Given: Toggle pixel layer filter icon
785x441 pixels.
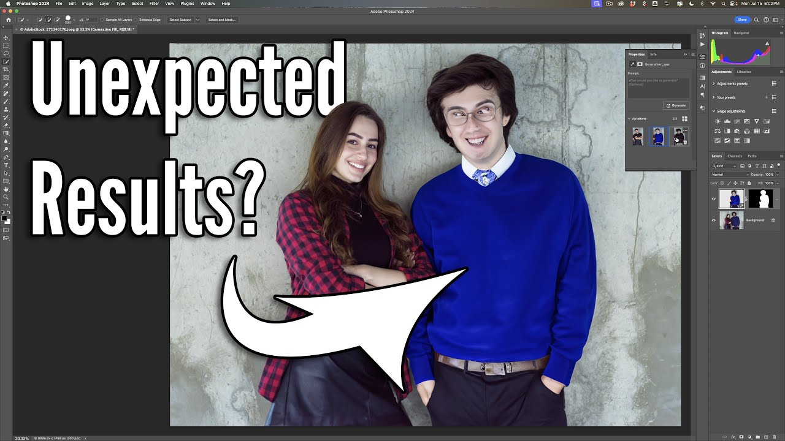Looking at the screenshot, I should point(743,166).
